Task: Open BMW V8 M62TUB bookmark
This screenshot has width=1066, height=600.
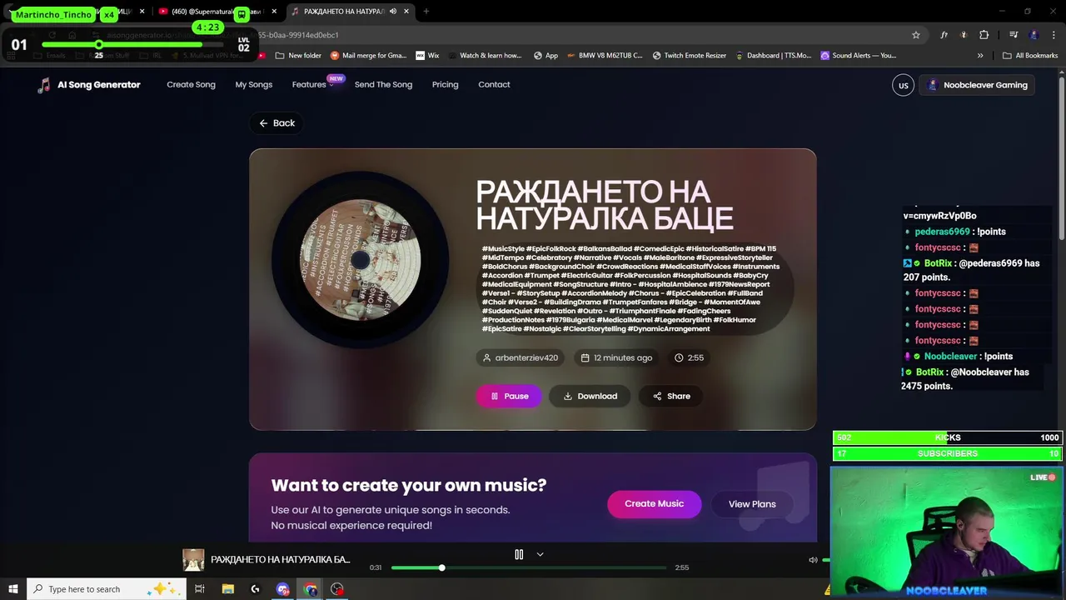Action: click(x=605, y=56)
